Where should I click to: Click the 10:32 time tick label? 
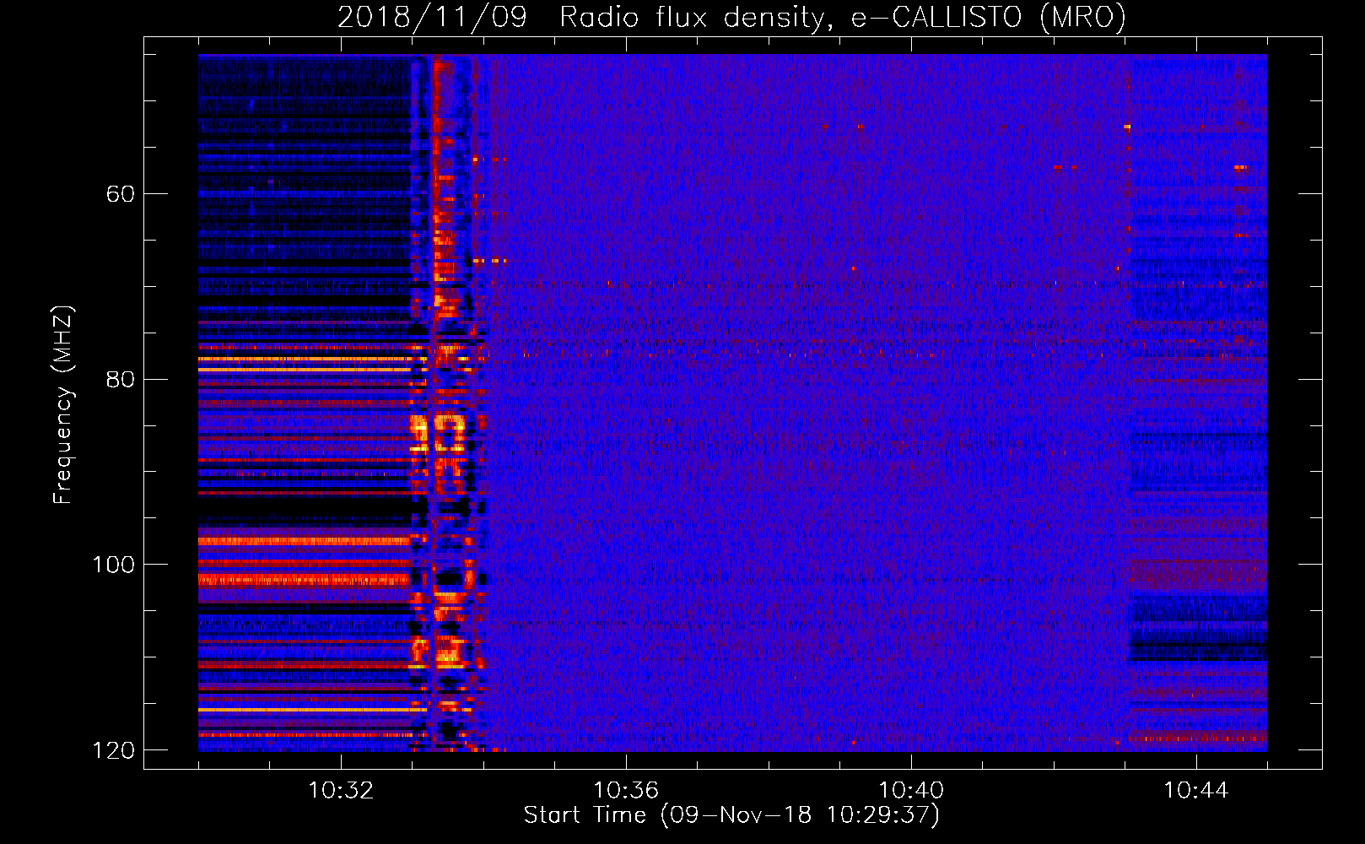tap(341, 791)
